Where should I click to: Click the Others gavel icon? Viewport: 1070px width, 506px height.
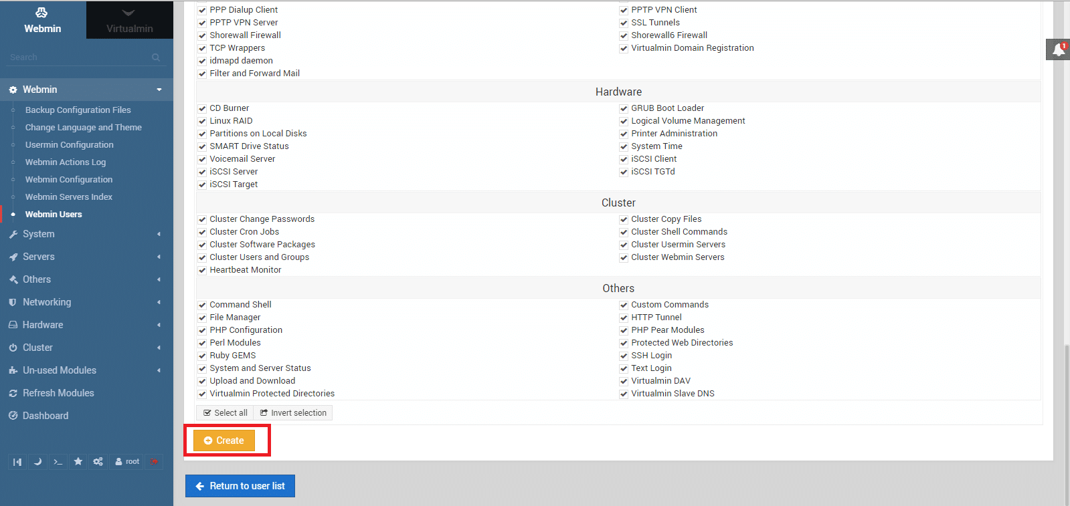pyautogui.click(x=13, y=280)
